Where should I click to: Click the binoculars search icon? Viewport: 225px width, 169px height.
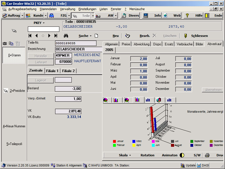point(66,36)
